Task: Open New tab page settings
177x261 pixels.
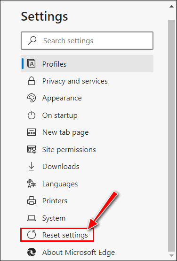Action: [87, 132]
